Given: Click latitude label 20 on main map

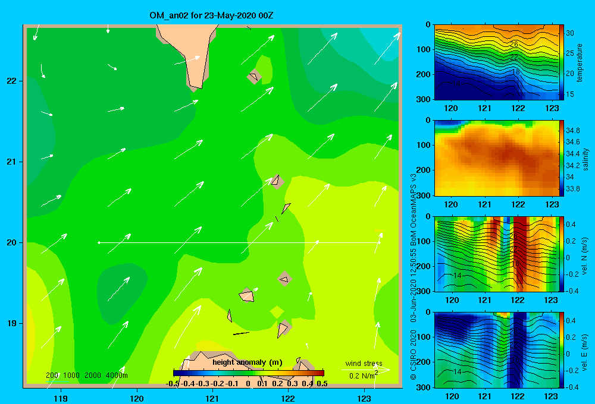Looking at the screenshot, I should (x=12, y=242).
